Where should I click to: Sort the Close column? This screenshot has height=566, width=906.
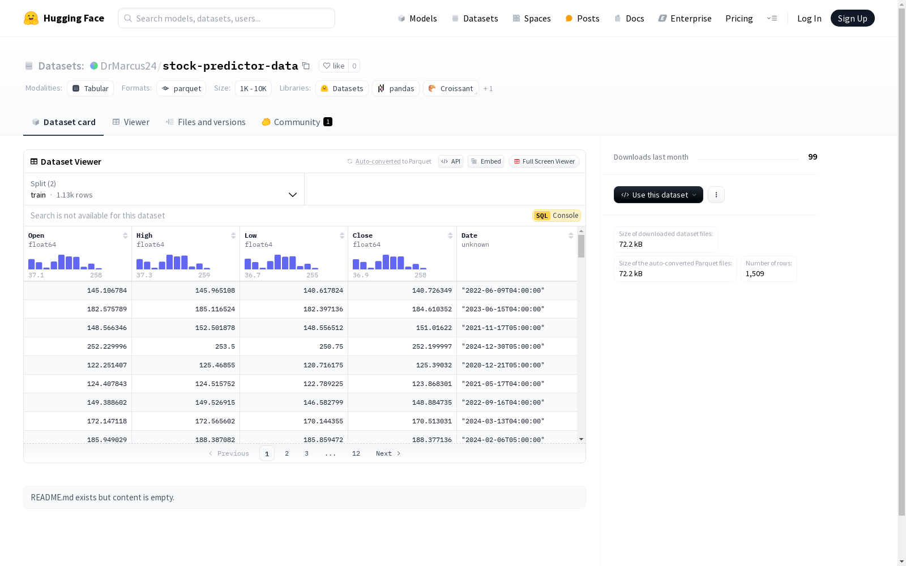[450, 235]
